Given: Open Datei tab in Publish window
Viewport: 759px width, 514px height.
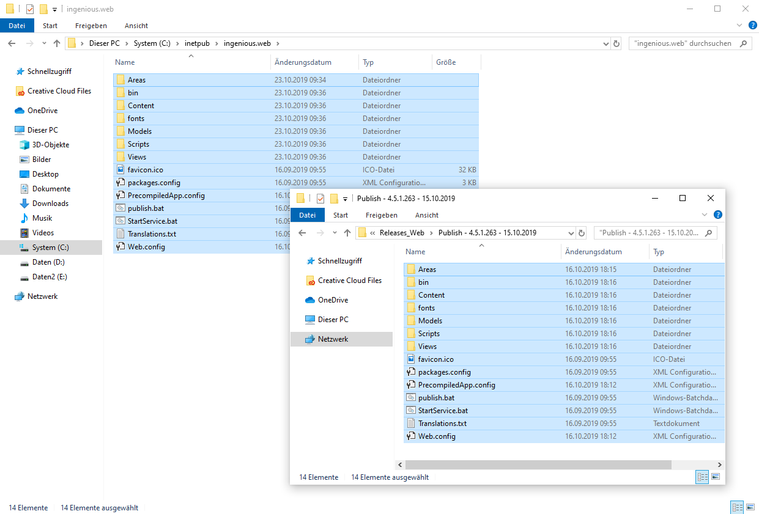Looking at the screenshot, I should [x=307, y=215].
